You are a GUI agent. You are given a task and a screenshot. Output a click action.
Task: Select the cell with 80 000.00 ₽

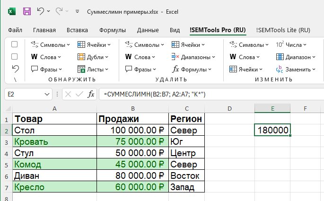point(132,175)
